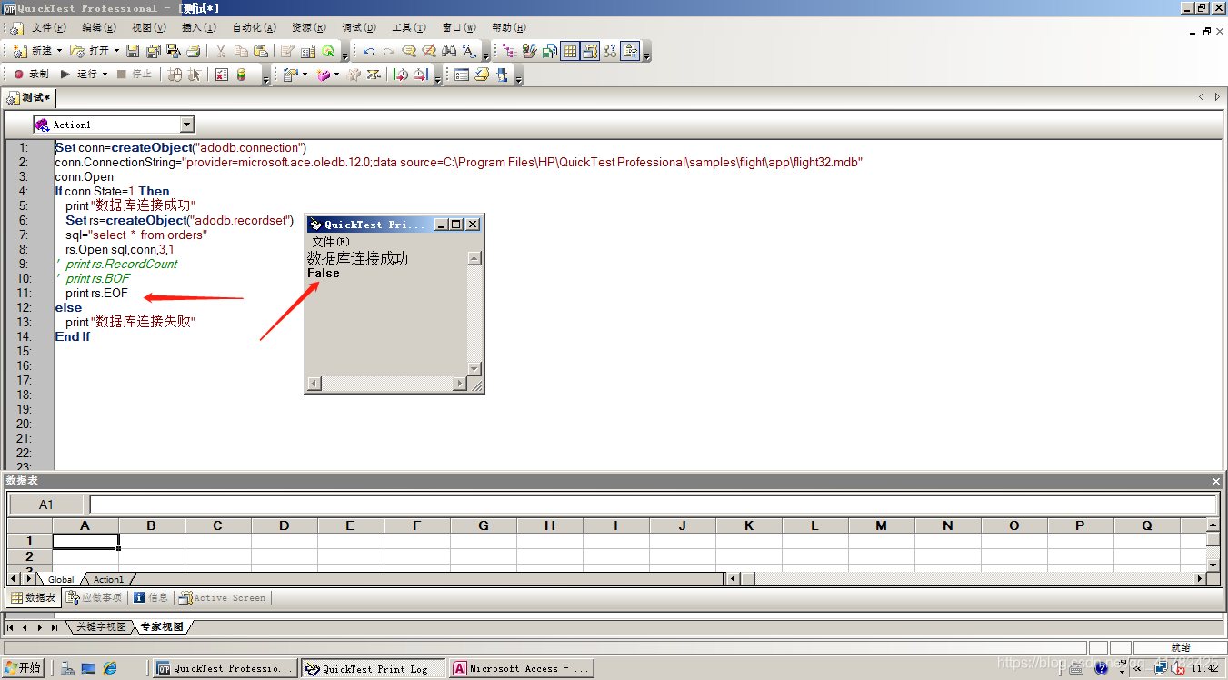Close the data table pane (数据表)
The width and height of the screenshot is (1228, 680).
[1216, 481]
